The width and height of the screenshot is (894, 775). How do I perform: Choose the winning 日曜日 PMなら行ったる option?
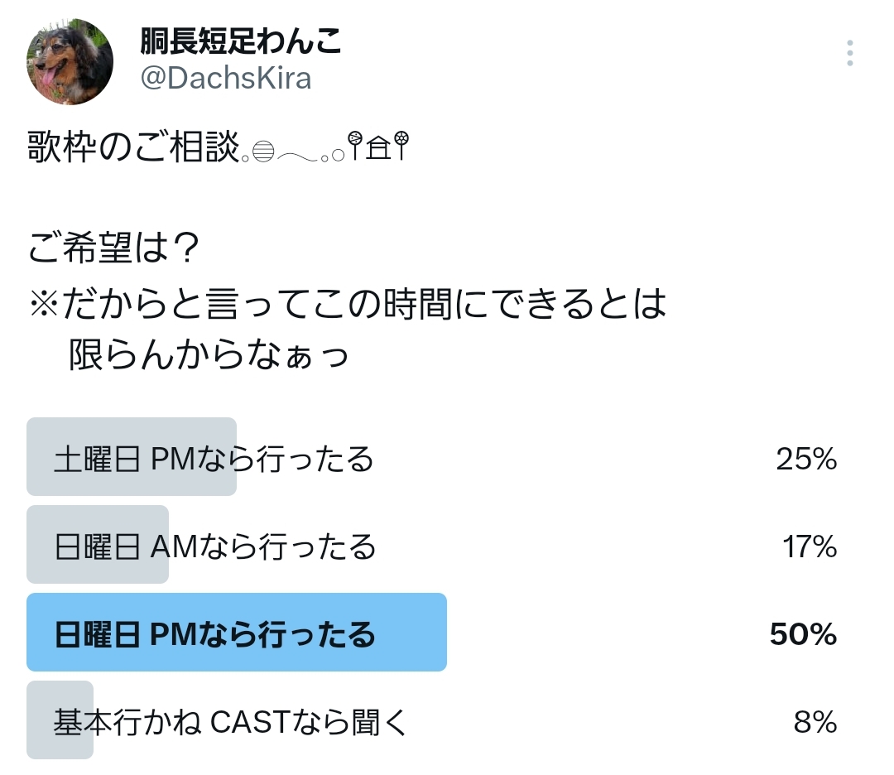click(x=214, y=634)
